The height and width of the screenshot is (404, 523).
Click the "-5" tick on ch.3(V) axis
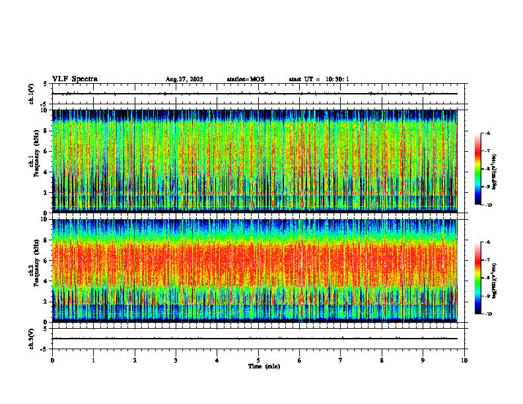[x=44, y=349]
